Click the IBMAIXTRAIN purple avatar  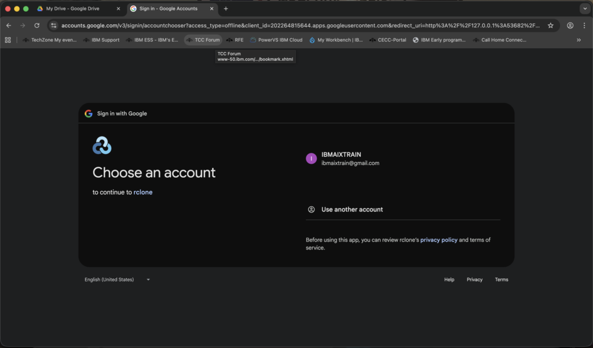312,159
